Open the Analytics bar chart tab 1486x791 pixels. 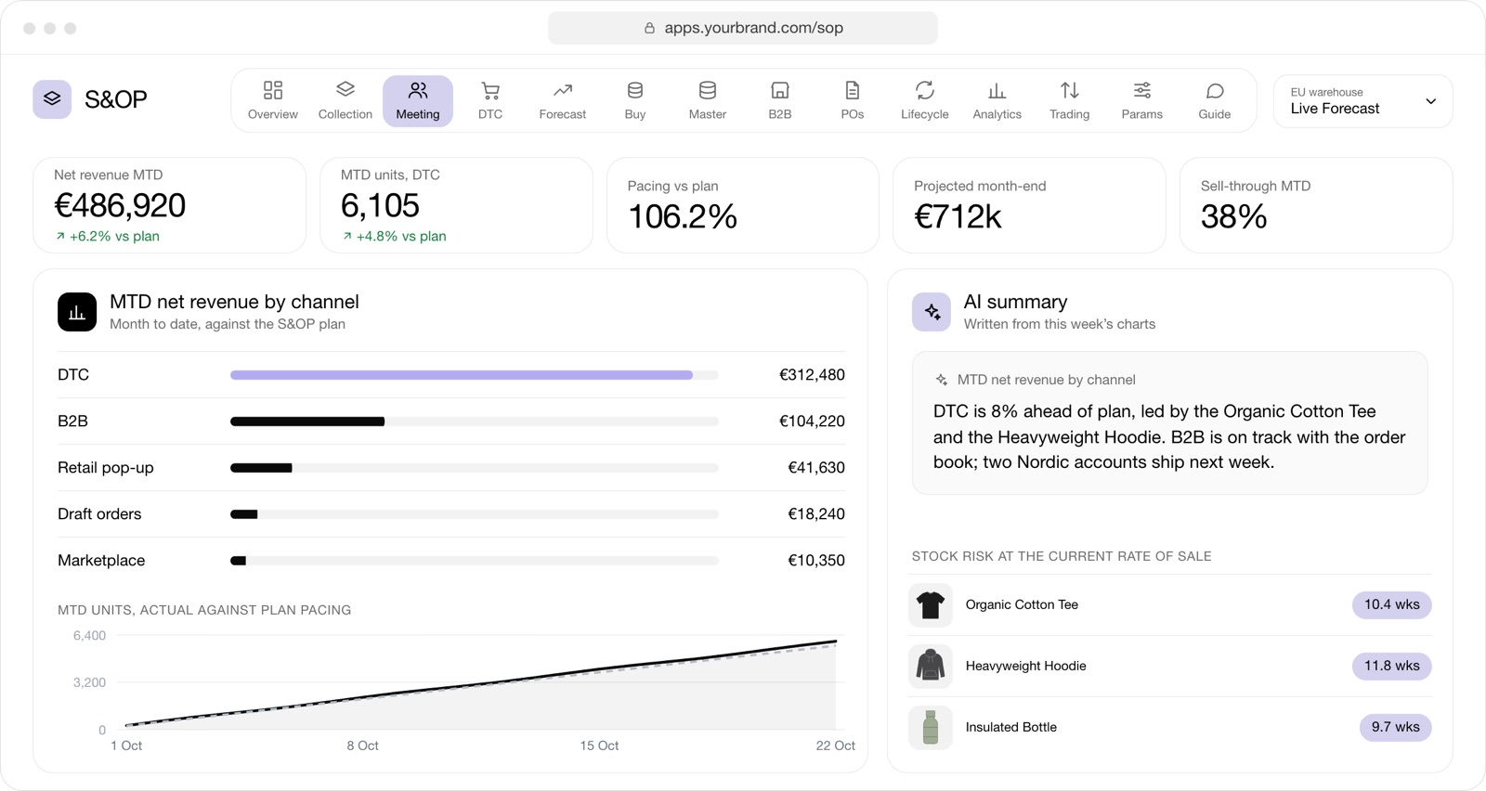pyautogui.click(x=997, y=101)
